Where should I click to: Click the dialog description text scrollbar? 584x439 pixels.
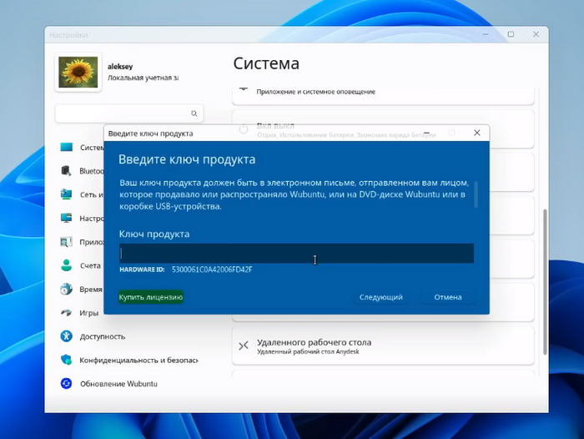(476, 194)
